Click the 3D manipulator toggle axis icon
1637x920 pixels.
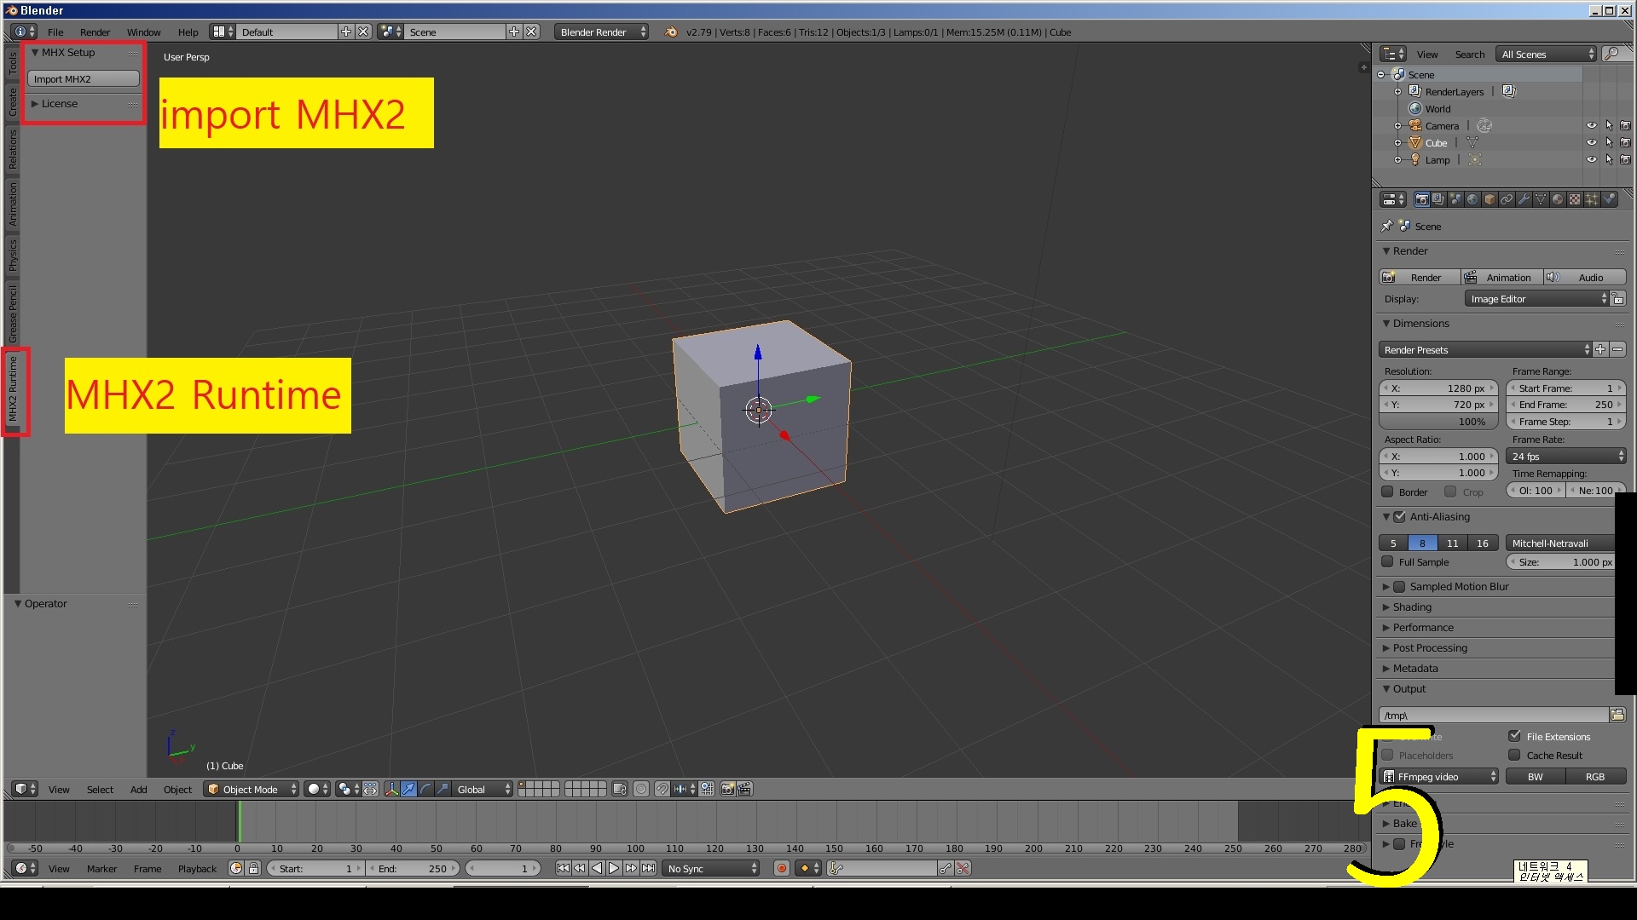[x=391, y=790]
